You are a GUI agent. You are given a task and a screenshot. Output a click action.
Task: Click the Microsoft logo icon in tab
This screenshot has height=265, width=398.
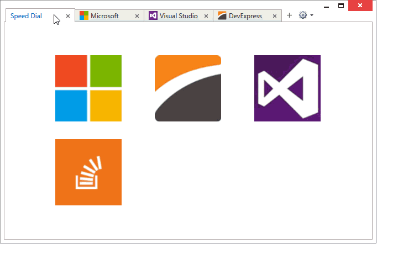[x=84, y=15]
